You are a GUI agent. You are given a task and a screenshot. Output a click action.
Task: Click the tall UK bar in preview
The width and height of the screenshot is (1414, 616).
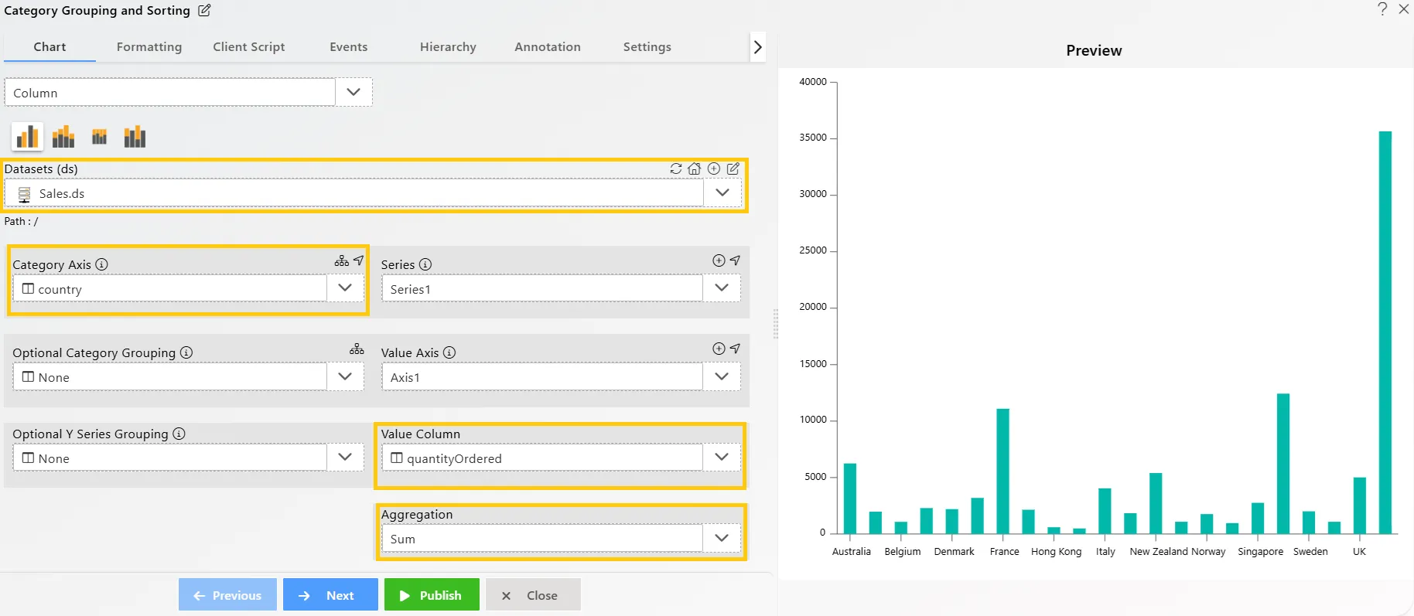coord(1385,332)
